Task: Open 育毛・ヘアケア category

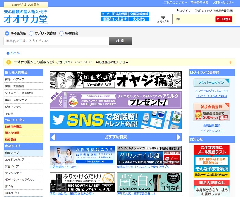Action: coord(23,79)
